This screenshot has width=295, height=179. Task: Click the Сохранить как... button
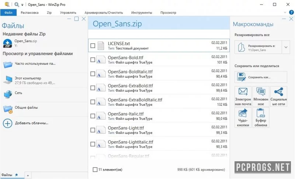pyautogui.click(x=261, y=77)
